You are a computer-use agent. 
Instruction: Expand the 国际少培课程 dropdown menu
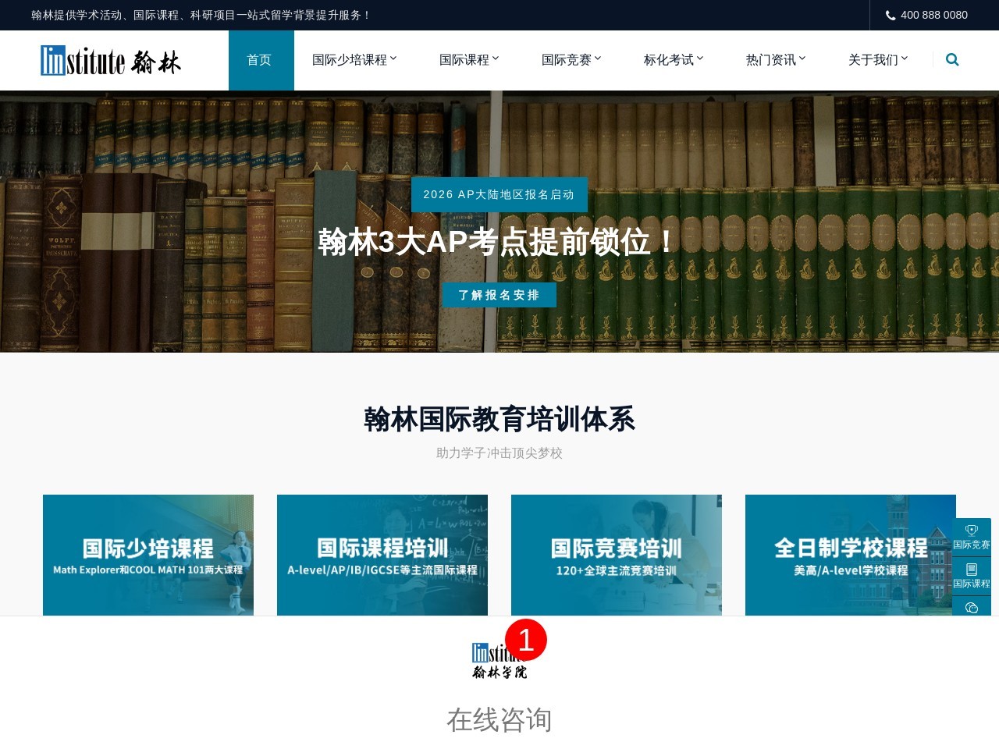[x=354, y=60]
